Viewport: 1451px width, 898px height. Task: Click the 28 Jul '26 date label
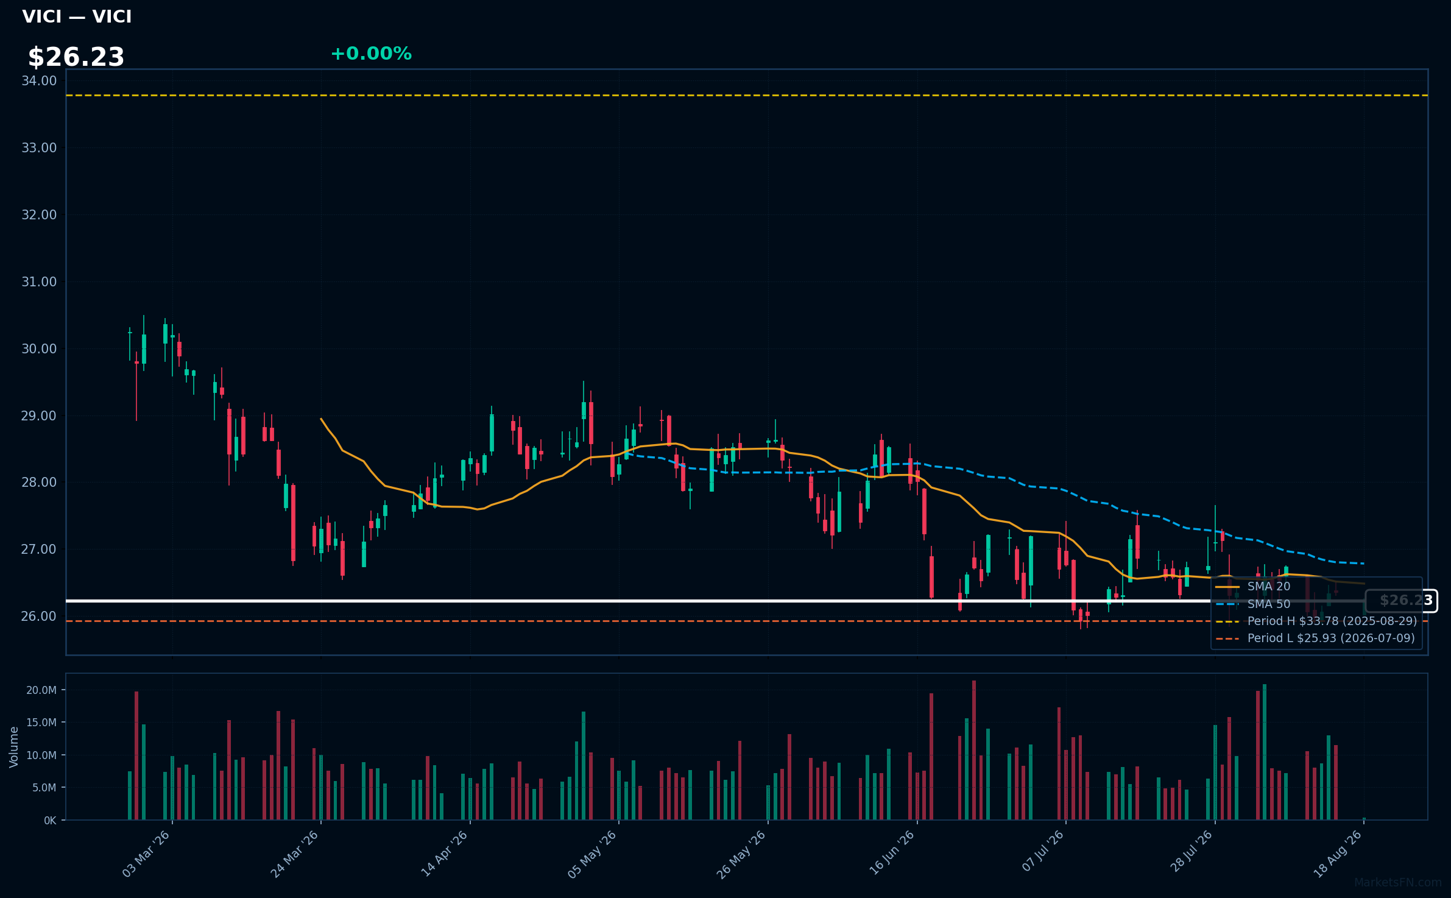1191,851
